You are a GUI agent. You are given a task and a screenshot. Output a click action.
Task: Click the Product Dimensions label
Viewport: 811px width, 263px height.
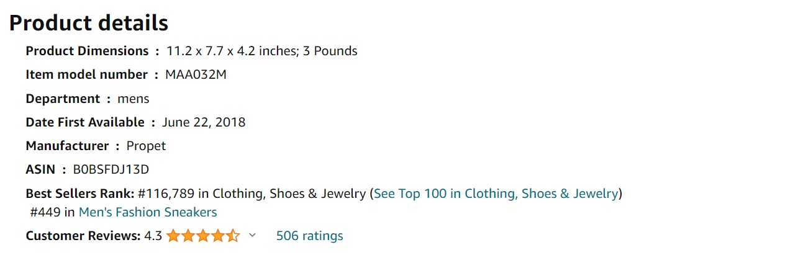(x=87, y=51)
